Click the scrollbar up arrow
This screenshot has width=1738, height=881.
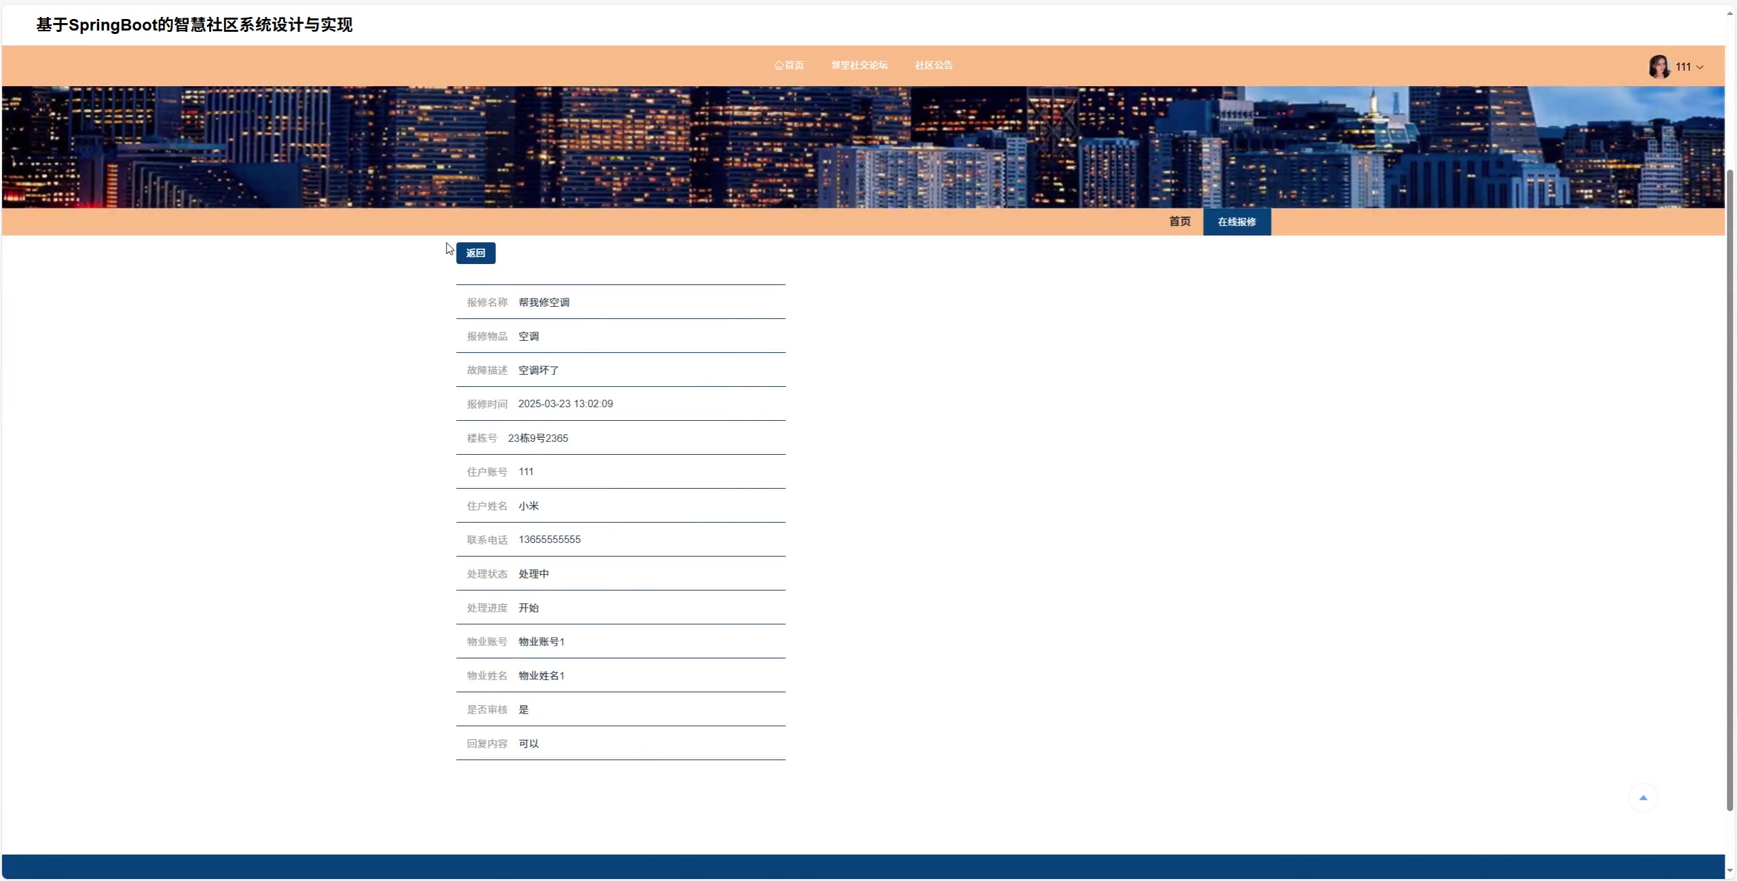click(1730, 12)
